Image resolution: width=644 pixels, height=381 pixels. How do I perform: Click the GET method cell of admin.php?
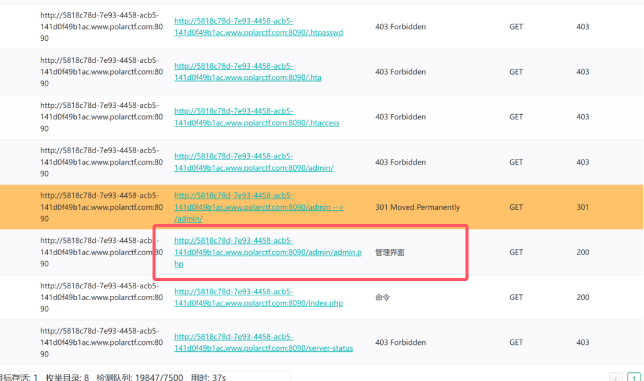click(516, 252)
